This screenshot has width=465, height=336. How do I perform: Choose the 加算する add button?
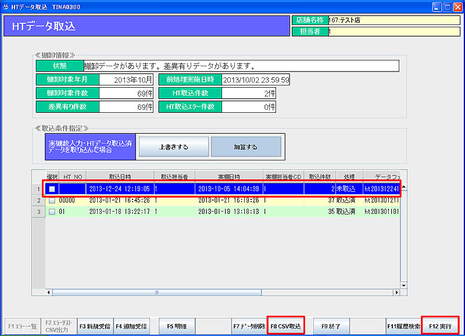(x=245, y=147)
